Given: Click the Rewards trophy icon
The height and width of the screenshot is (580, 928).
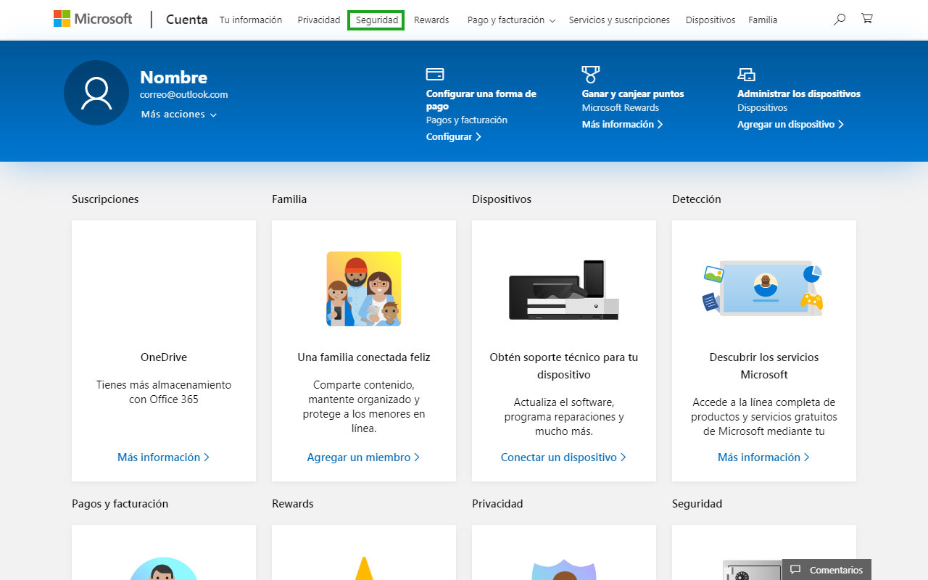Looking at the screenshot, I should [x=591, y=74].
